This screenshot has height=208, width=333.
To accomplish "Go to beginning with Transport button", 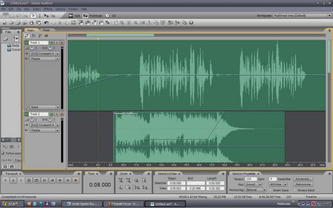I will [44, 180].
